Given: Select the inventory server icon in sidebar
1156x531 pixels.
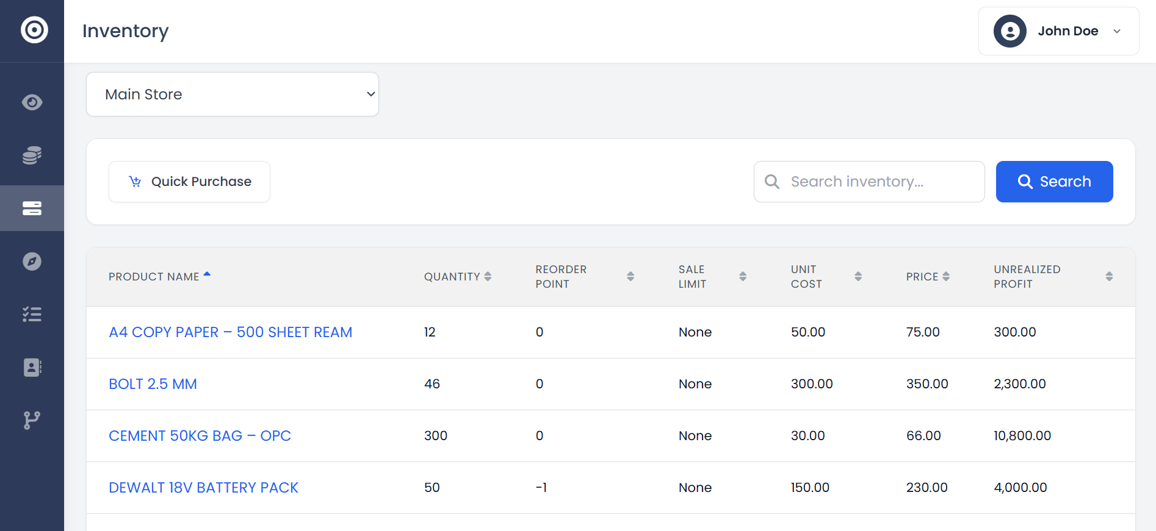Looking at the screenshot, I should click(32, 208).
